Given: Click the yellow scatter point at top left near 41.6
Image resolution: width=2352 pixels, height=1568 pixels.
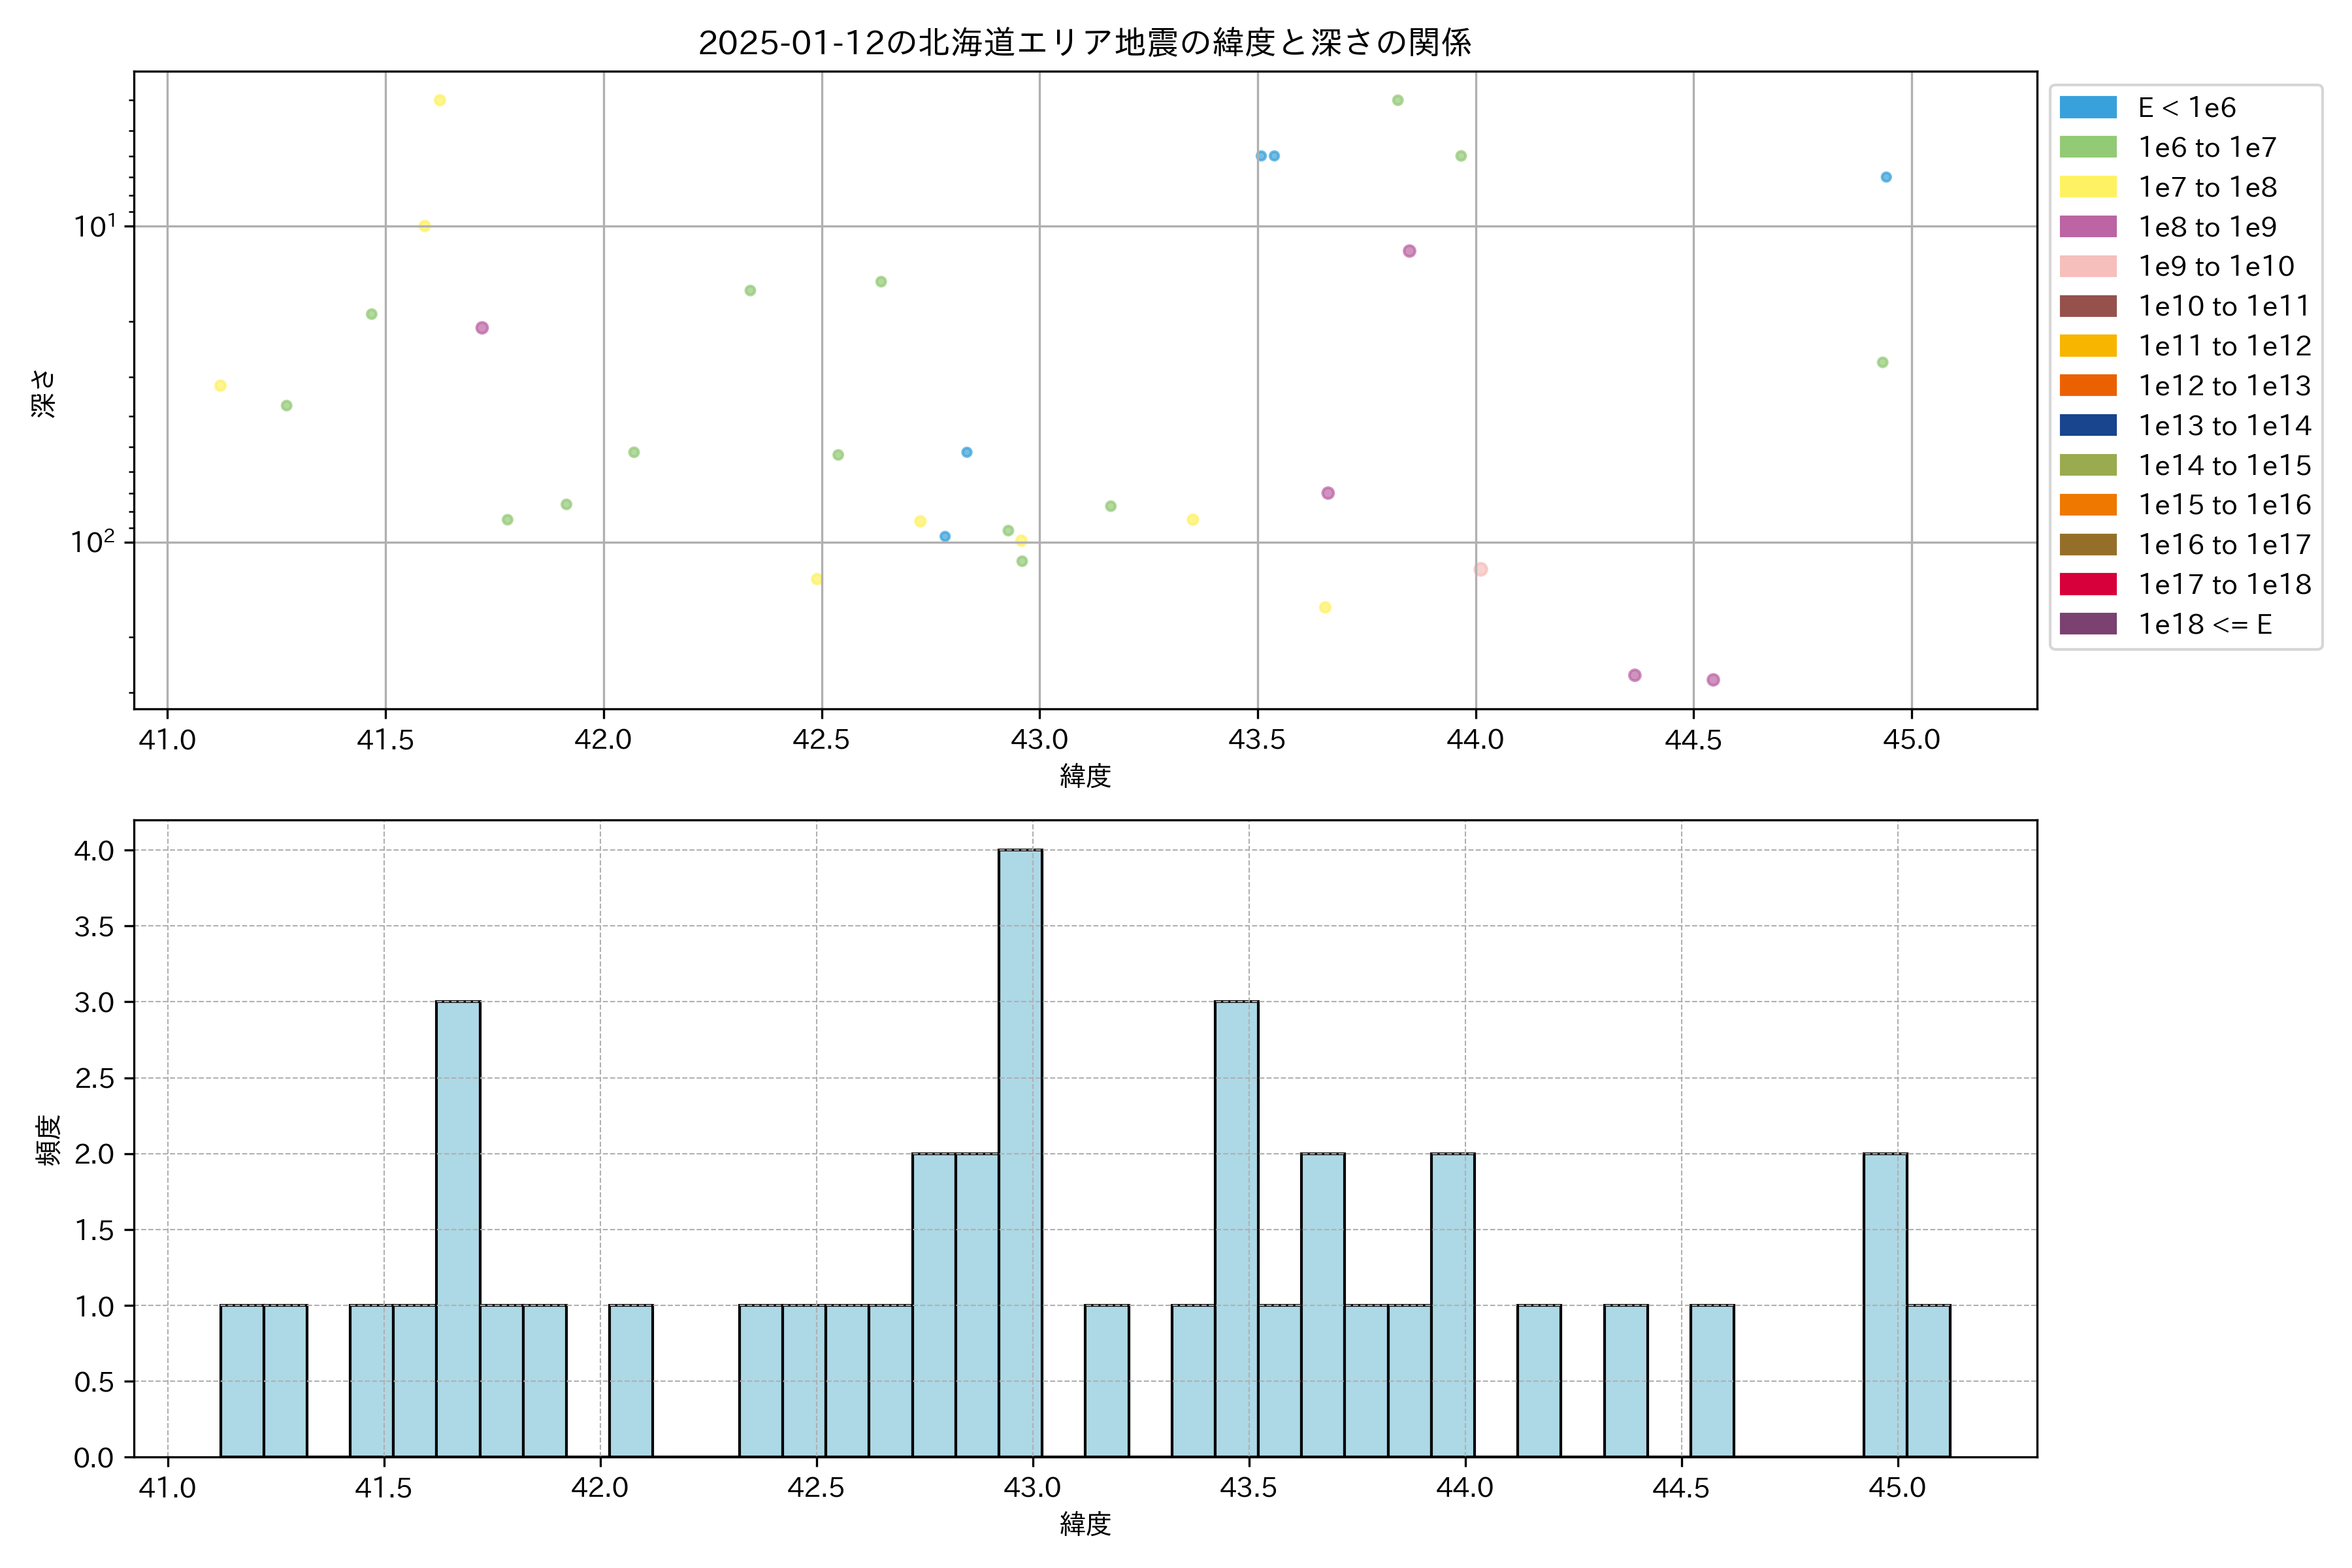Looking at the screenshot, I should tap(440, 100).
